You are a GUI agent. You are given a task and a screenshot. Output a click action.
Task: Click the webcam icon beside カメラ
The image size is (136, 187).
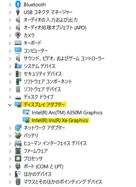coord(18,35)
